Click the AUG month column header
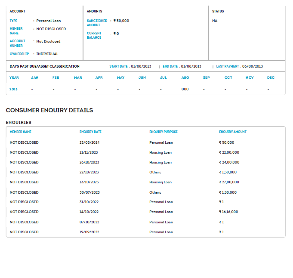Screen dimensions: 293x278 click(185, 78)
